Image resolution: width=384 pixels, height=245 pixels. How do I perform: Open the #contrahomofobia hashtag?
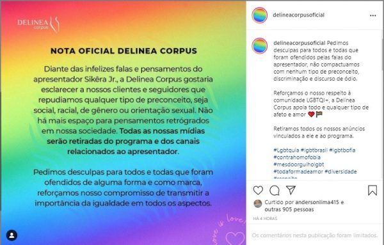click(x=297, y=157)
